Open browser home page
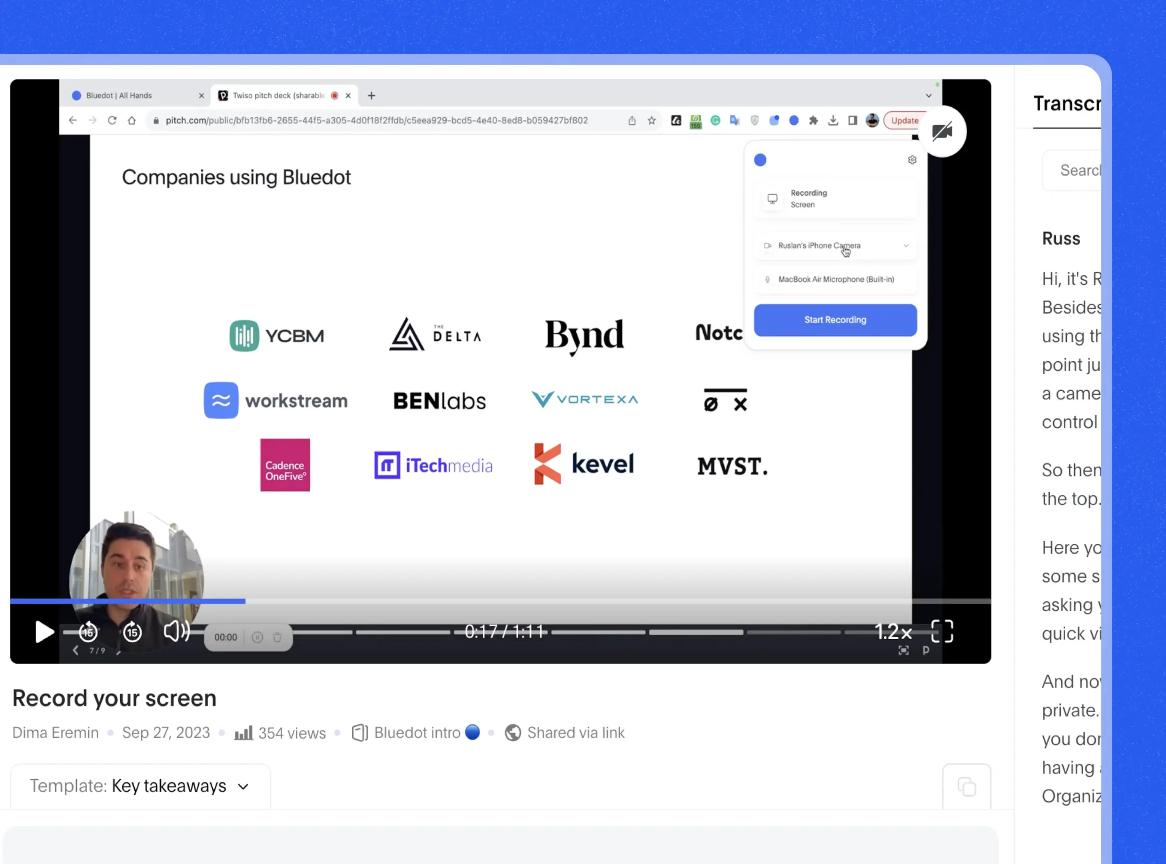Image resolution: width=1166 pixels, height=864 pixels. point(132,120)
